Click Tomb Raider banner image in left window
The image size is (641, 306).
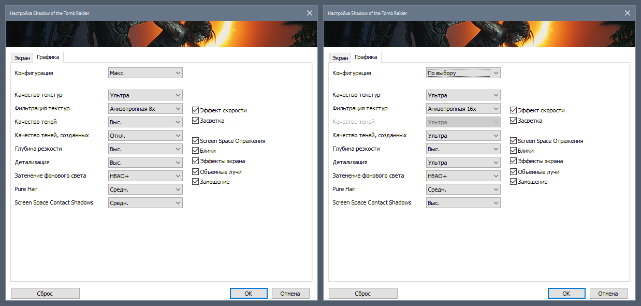tap(161, 34)
